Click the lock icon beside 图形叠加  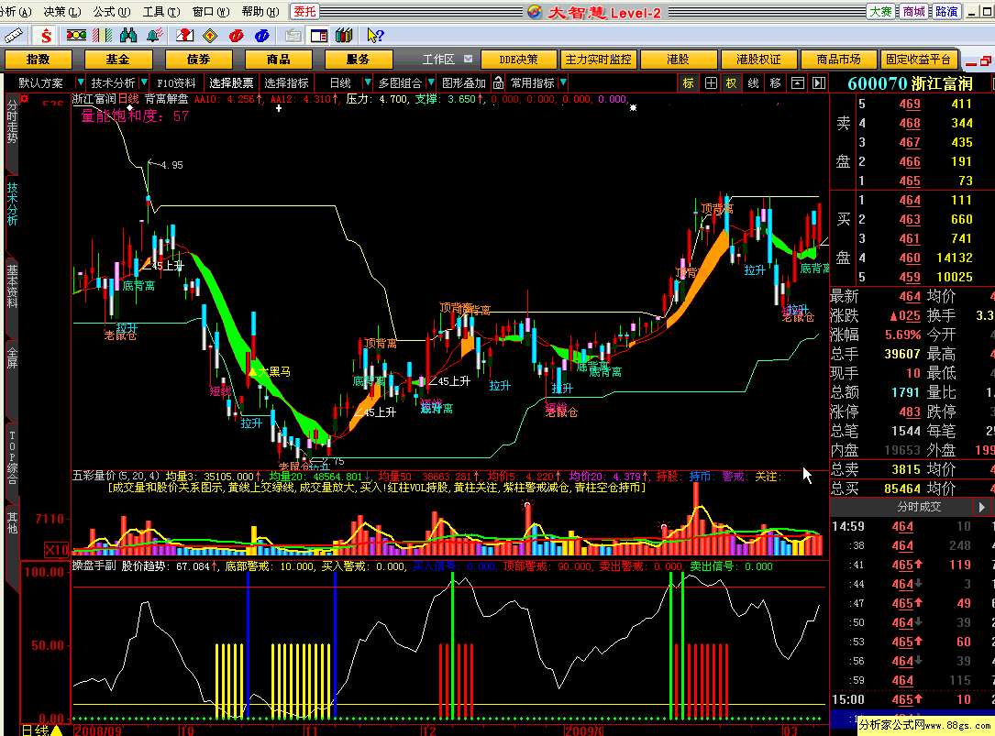pyautogui.click(x=499, y=82)
